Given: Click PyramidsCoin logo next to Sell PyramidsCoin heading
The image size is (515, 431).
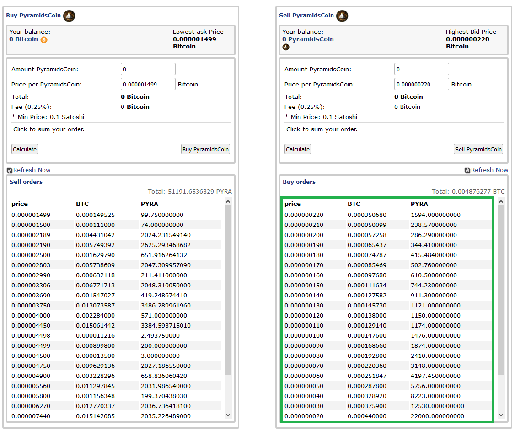Looking at the screenshot, I should (342, 16).
